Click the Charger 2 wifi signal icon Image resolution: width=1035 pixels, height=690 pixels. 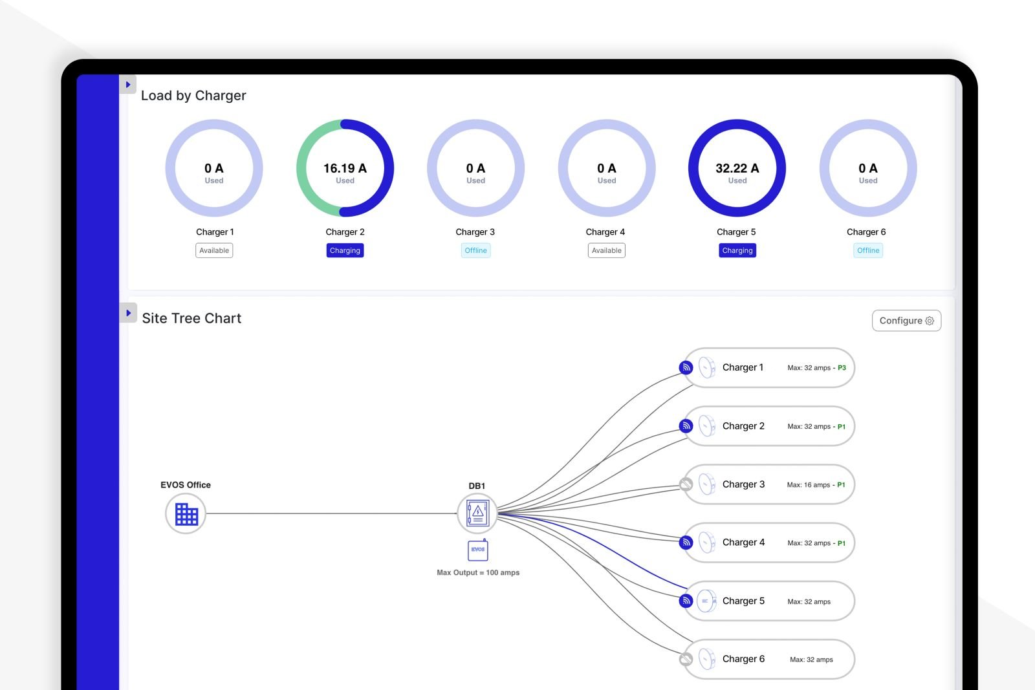click(686, 426)
